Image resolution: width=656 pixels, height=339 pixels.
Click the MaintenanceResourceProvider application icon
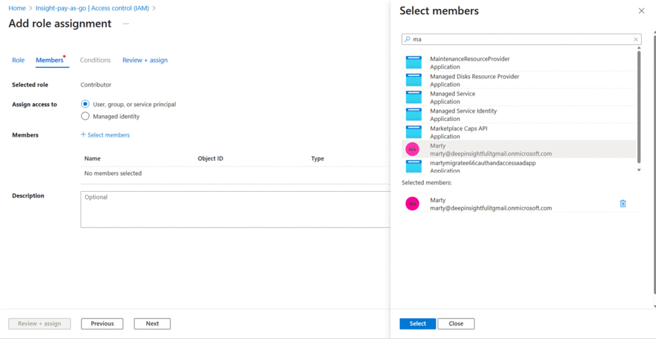414,63
